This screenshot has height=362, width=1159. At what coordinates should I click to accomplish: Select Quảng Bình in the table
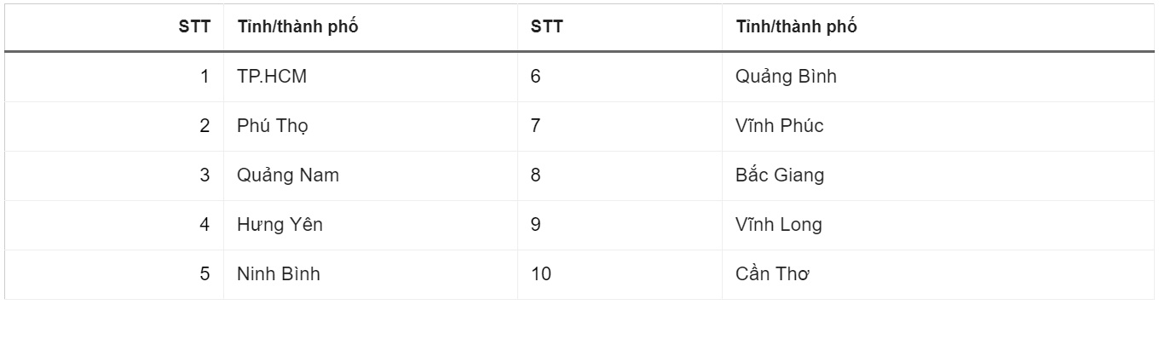[786, 77]
